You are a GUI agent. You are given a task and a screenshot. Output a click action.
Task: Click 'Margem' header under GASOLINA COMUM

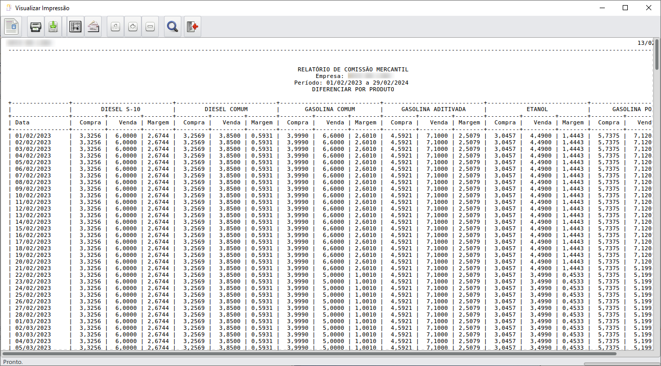(366, 122)
